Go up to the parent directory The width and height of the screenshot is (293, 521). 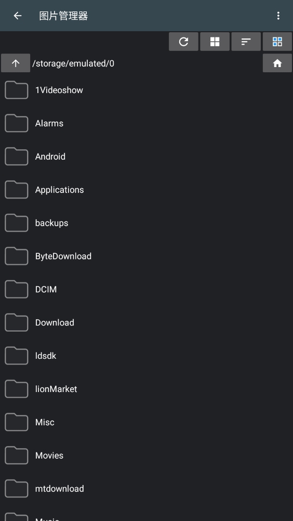(x=16, y=63)
